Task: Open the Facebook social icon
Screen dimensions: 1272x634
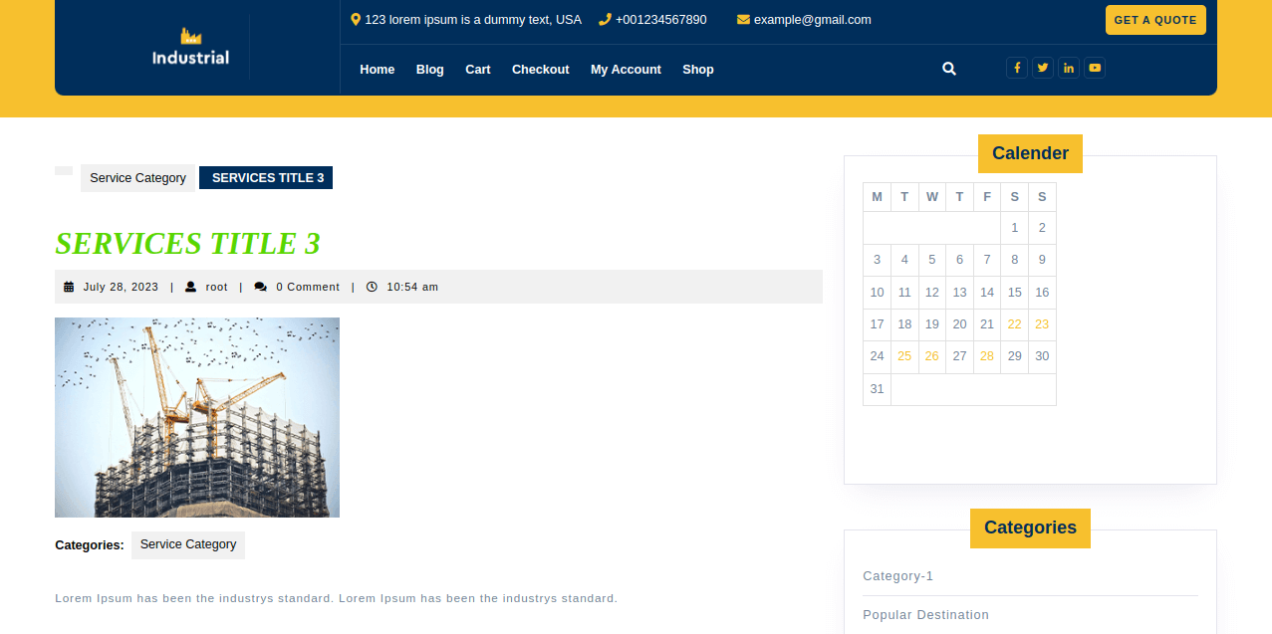Action: tap(1016, 68)
